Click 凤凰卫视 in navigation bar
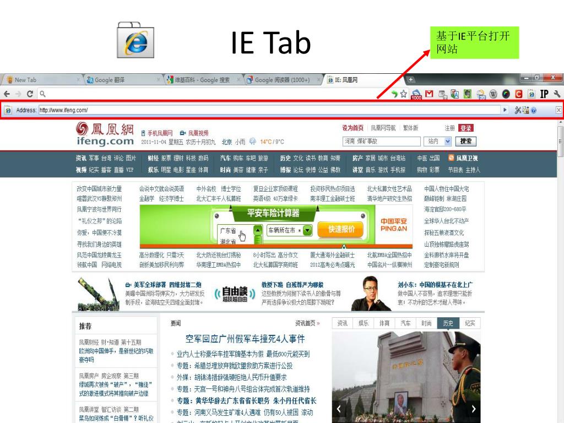The image size is (564, 423). click(467, 158)
